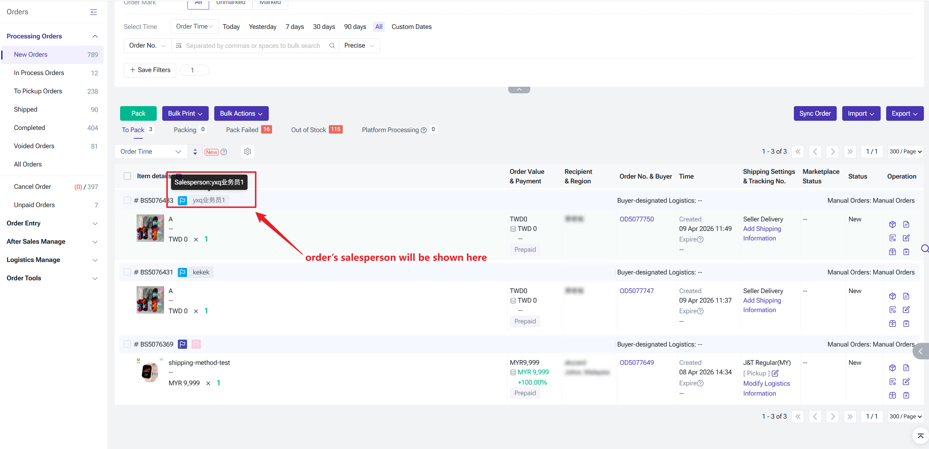Click blue flag icon on order BS5076431

click(182, 272)
